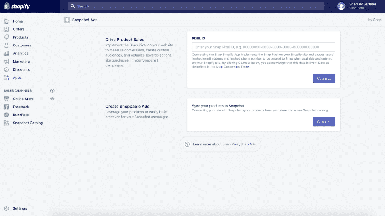Click the Orders inbox icon
This screenshot has width=385, height=216.
click(x=6, y=29)
